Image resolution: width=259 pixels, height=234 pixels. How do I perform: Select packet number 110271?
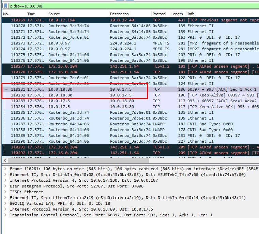tap(131, 32)
